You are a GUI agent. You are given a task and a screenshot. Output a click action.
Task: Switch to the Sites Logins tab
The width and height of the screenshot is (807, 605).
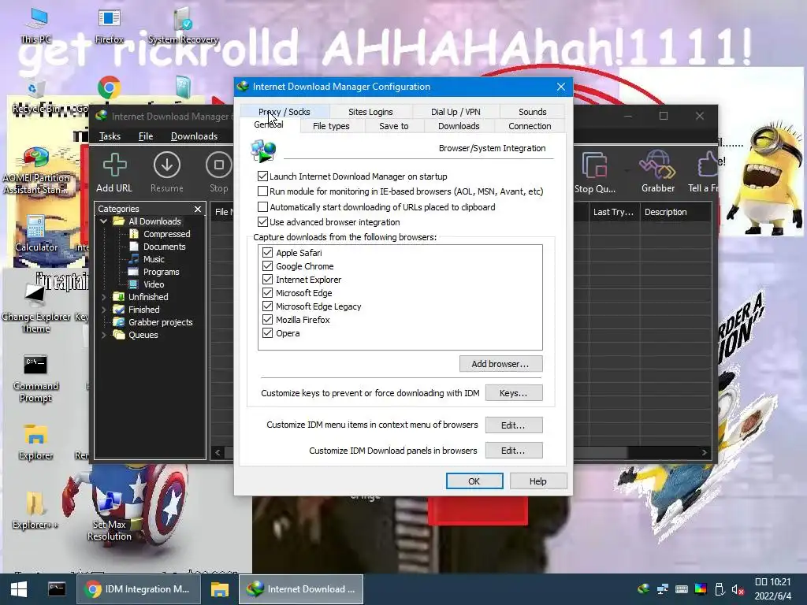(x=370, y=112)
